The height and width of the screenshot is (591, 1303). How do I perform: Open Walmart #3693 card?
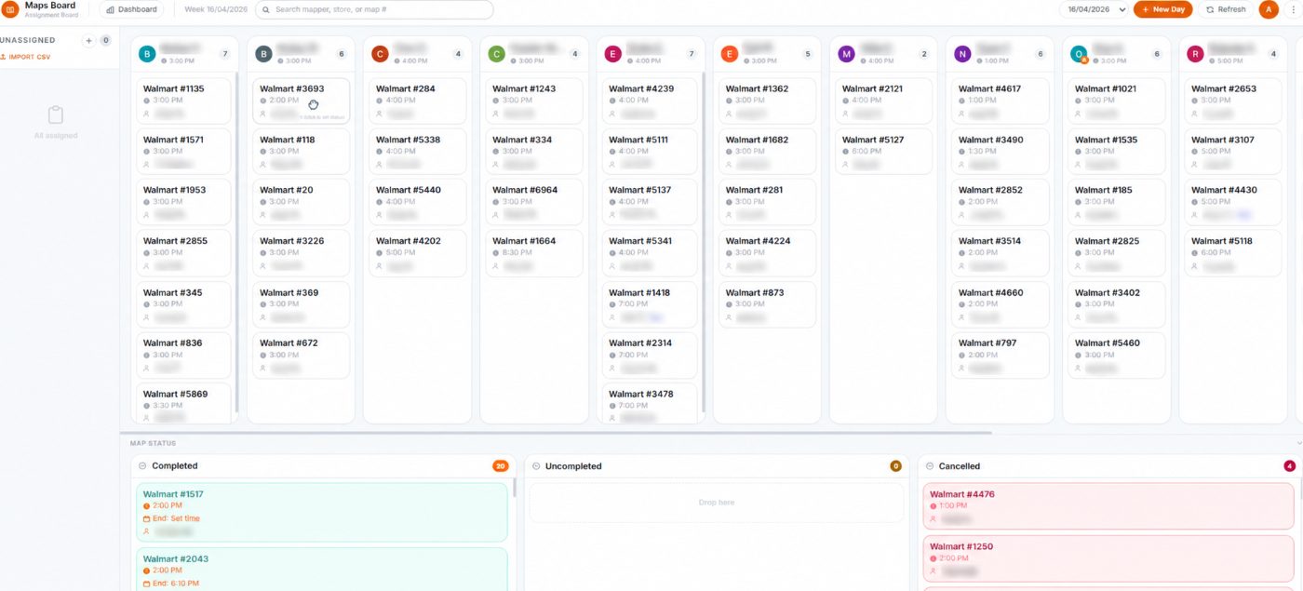300,101
